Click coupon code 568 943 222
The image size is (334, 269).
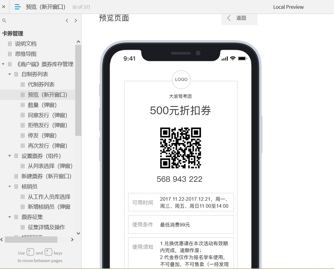click(180, 179)
